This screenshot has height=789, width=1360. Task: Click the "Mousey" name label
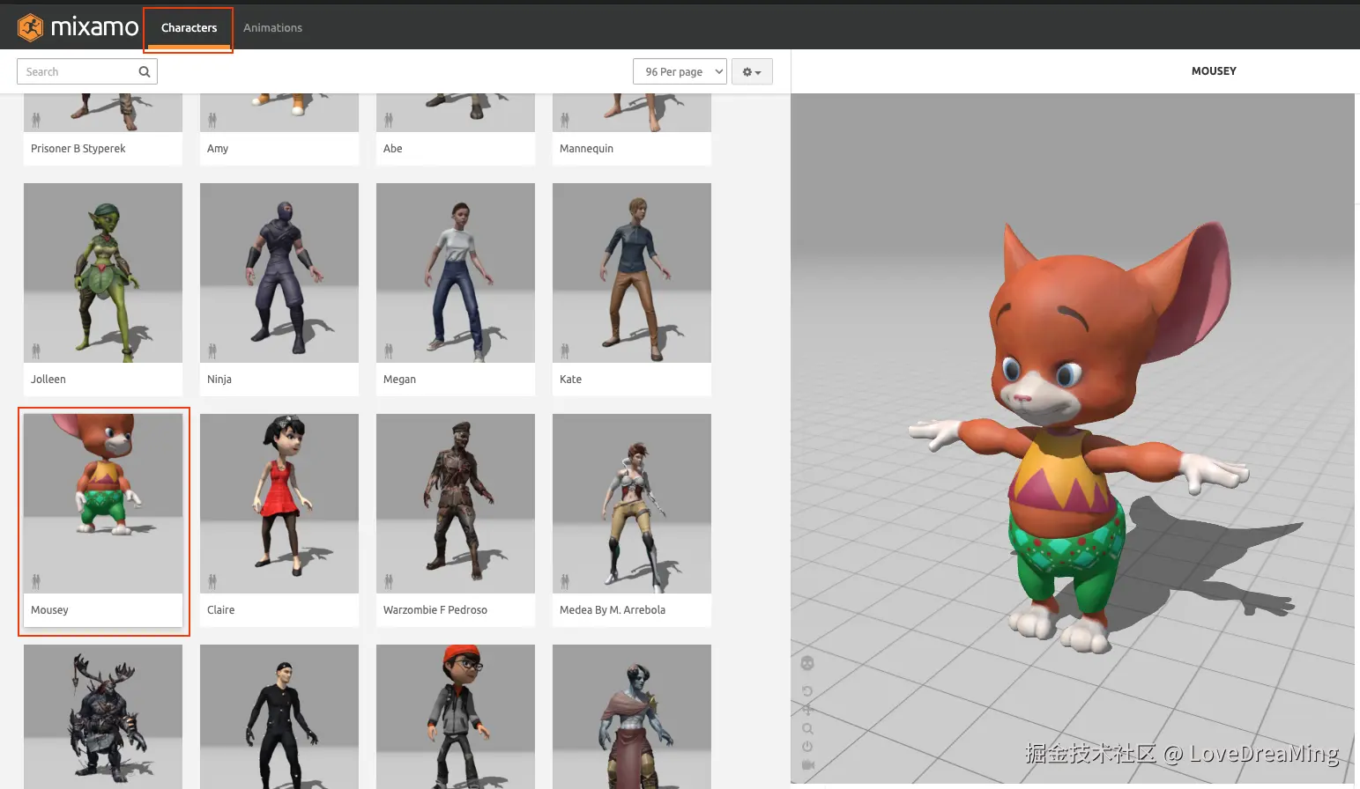(x=49, y=610)
